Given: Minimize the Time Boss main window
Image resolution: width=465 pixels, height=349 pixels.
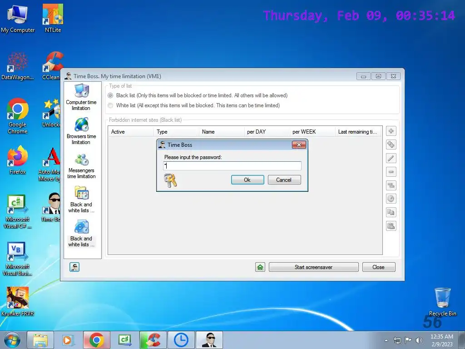Looking at the screenshot, I should click(363, 76).
